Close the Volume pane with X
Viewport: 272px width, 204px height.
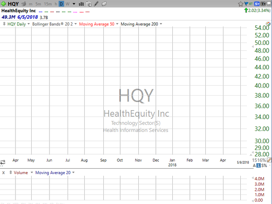(3, 173)
